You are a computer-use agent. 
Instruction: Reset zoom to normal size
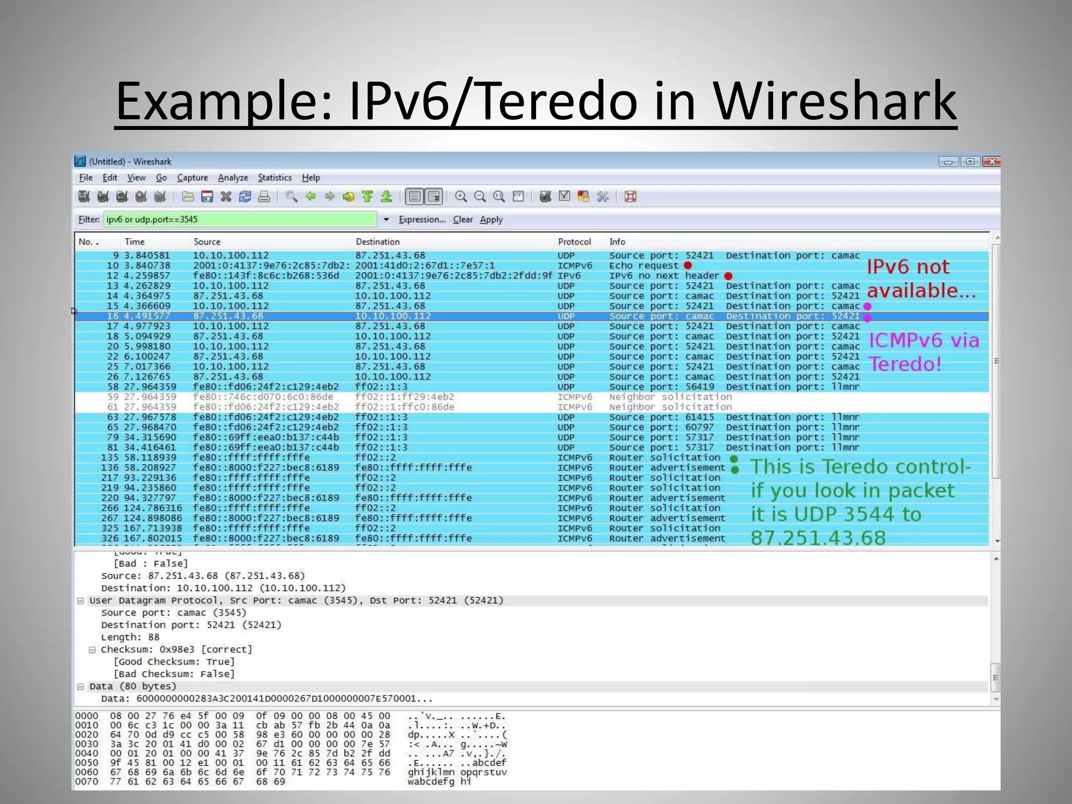coord(499,197)
